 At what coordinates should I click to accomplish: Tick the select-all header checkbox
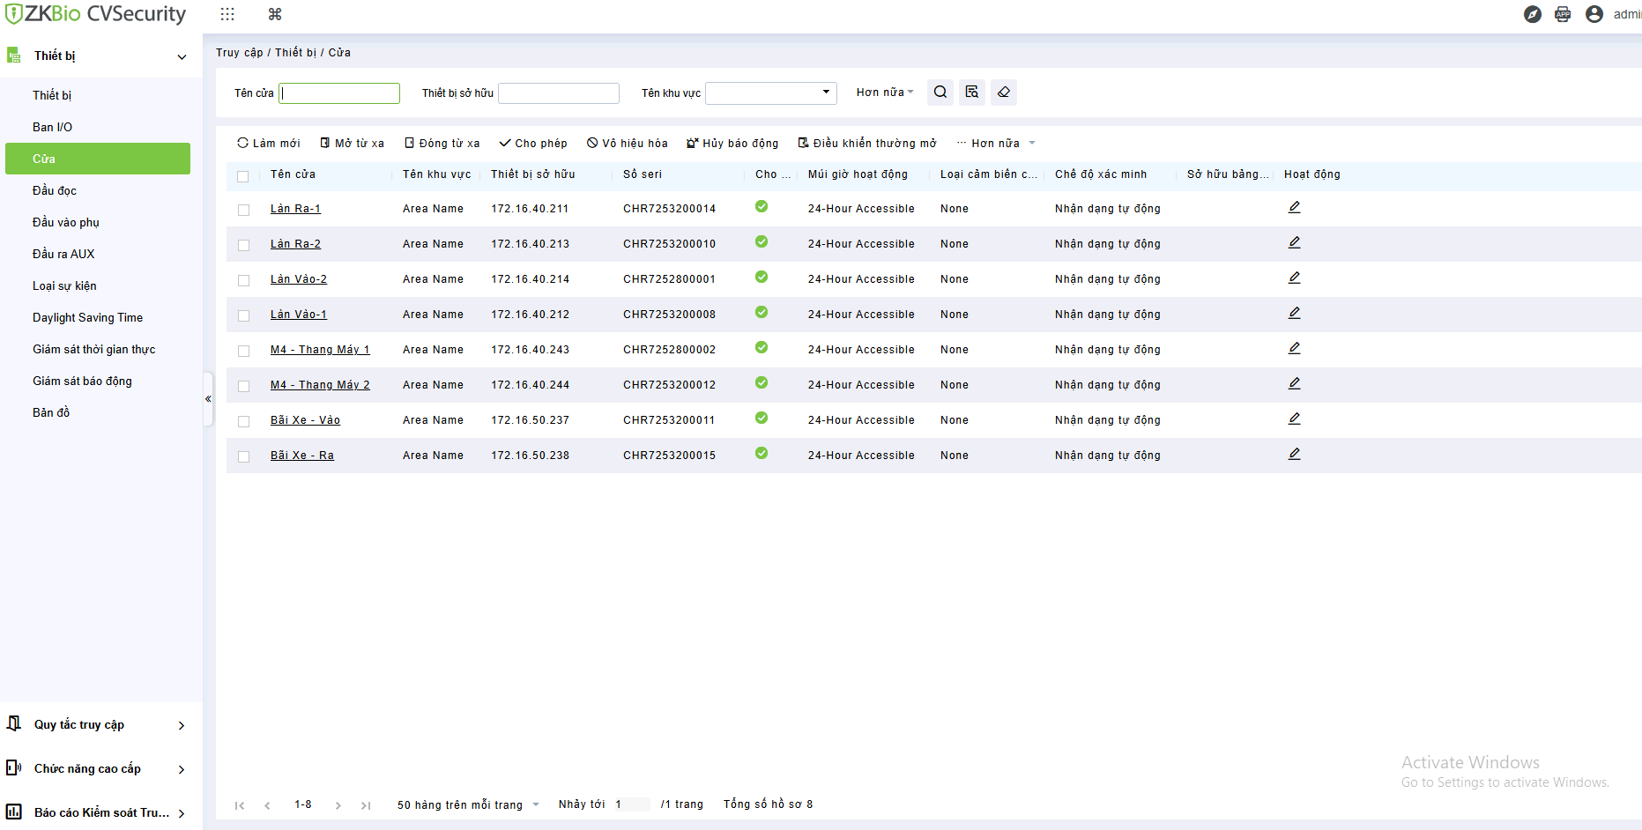point(243,176)
